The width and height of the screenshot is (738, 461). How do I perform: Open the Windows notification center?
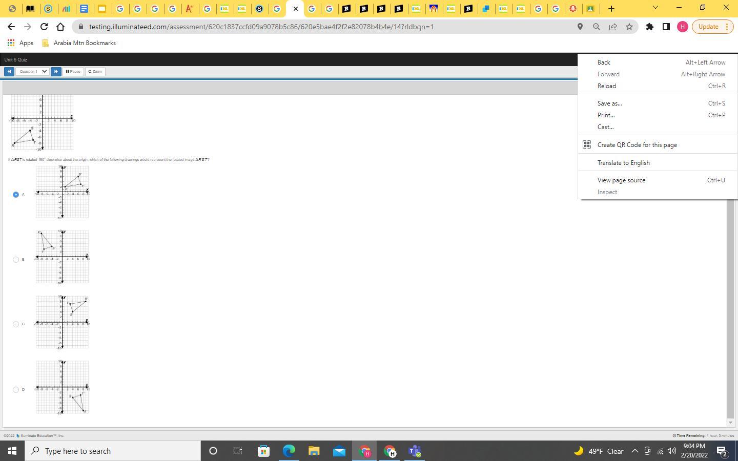pyautogui.click(x=723, y=451)
